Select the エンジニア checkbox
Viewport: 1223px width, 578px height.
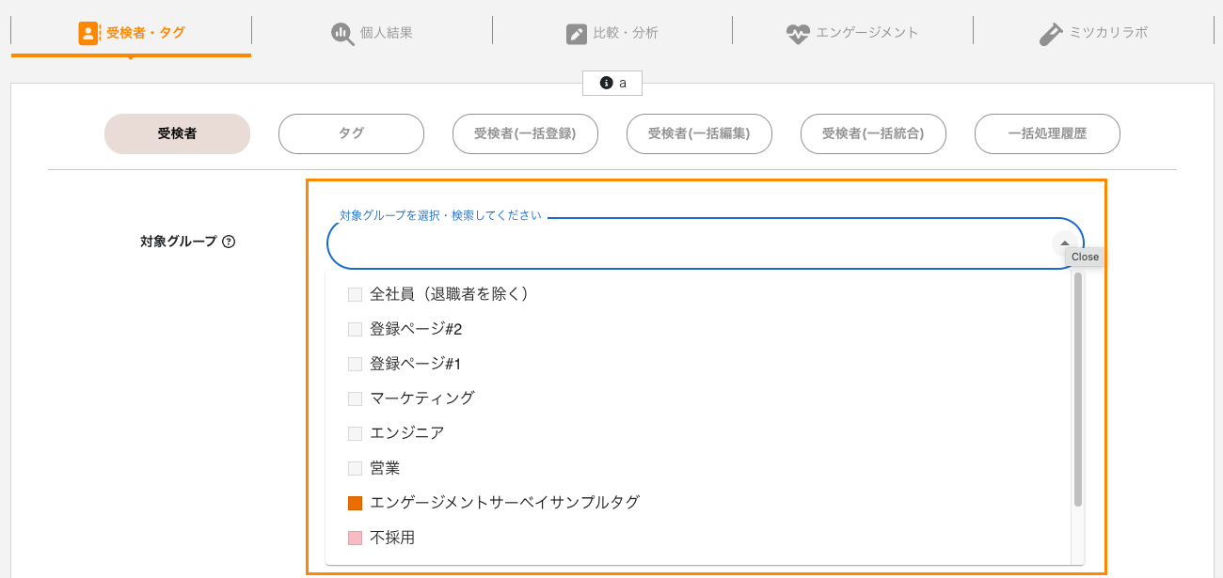point(355,433)
